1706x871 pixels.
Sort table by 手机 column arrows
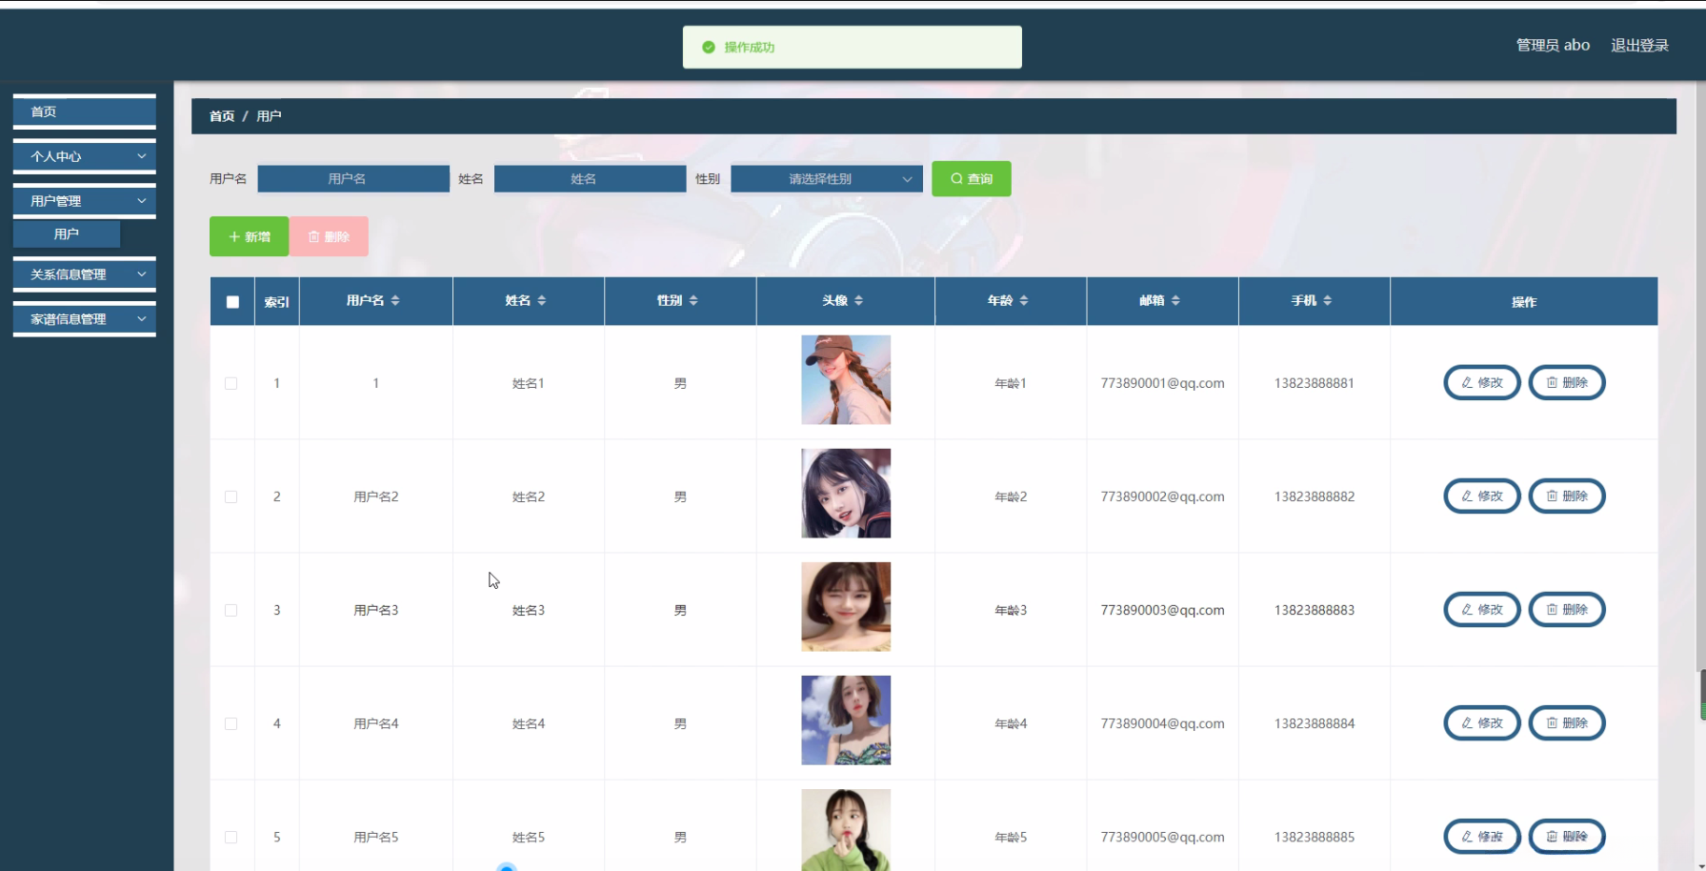pyautogui.click(x=1327, y=300)
